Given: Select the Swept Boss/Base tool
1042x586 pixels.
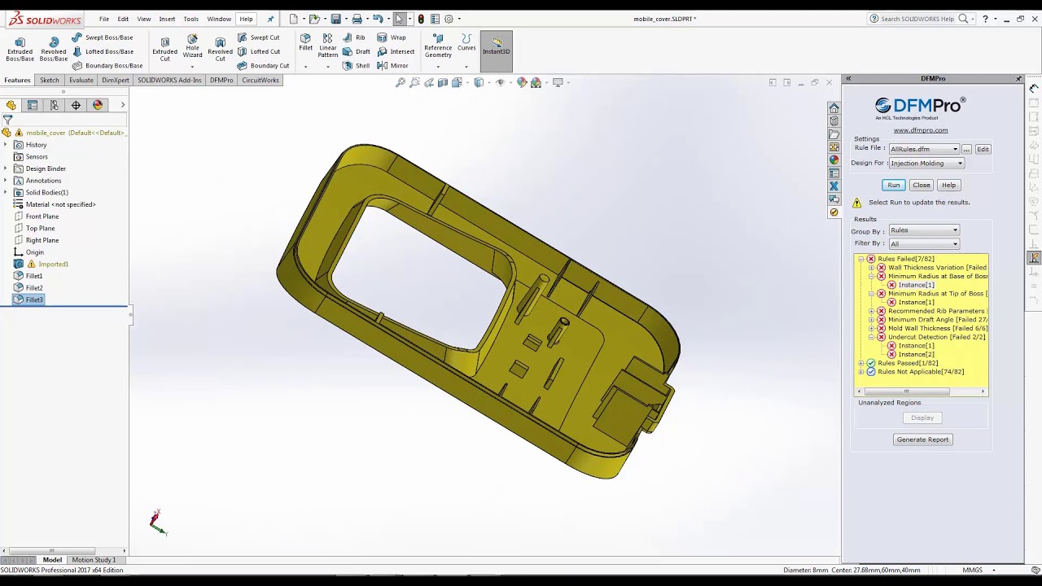Looking at the screenshot, I should click(103, 37).
